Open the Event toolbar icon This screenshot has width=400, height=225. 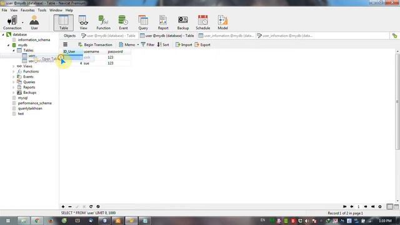123,22
